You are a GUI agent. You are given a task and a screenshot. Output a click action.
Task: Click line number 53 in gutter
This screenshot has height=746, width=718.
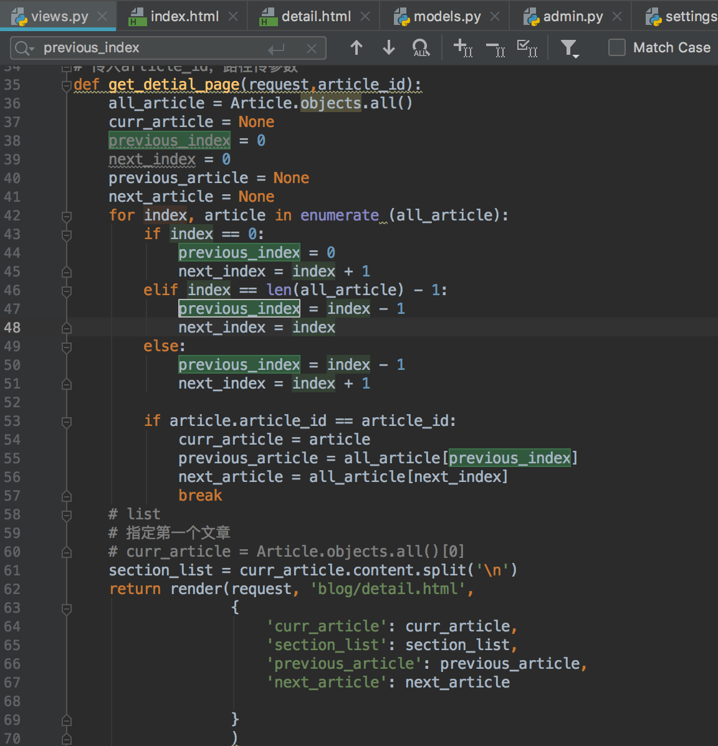click(x=12, y=422)
